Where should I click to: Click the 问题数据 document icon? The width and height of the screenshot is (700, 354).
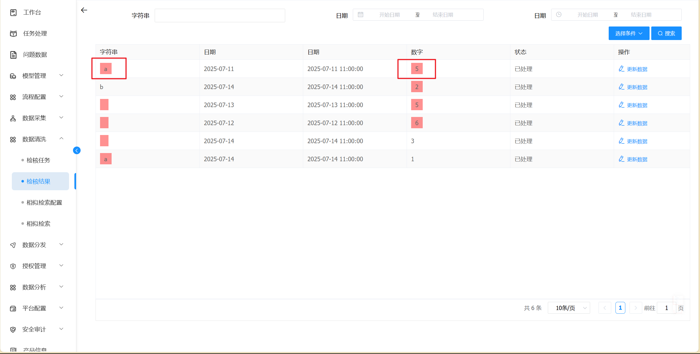[13, 55]
